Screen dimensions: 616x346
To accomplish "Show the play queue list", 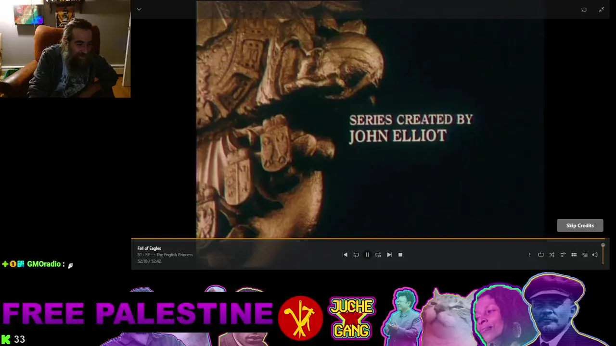I will (x=585, y=255).
